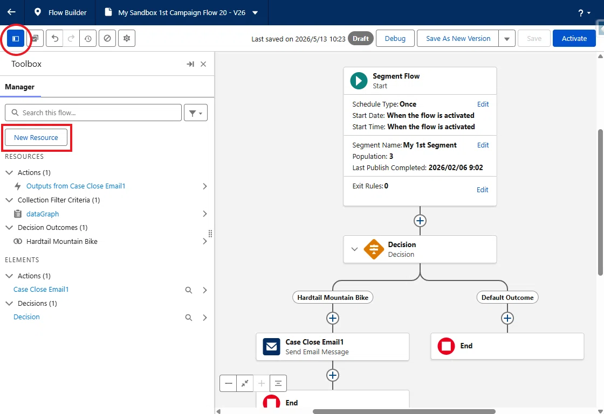Redo the last change

click(71, 38)
